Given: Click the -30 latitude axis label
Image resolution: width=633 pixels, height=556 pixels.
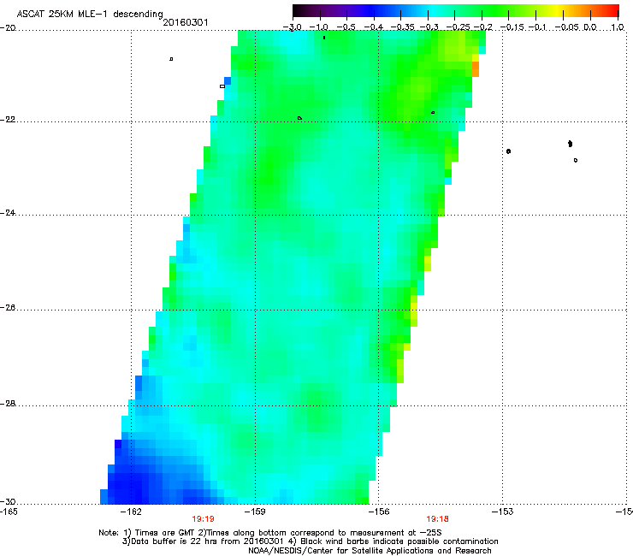Looking at the screenshot, I should (8, 502).
